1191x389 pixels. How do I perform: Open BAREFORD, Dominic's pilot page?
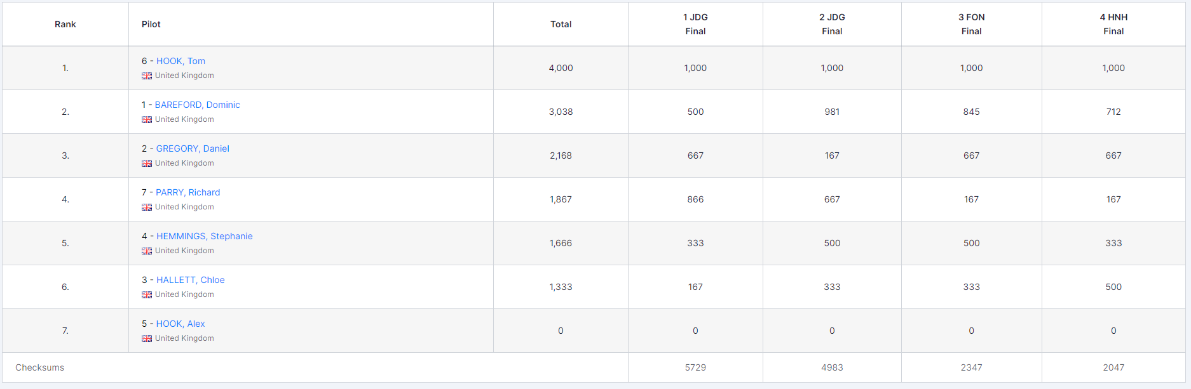[197, 105]
